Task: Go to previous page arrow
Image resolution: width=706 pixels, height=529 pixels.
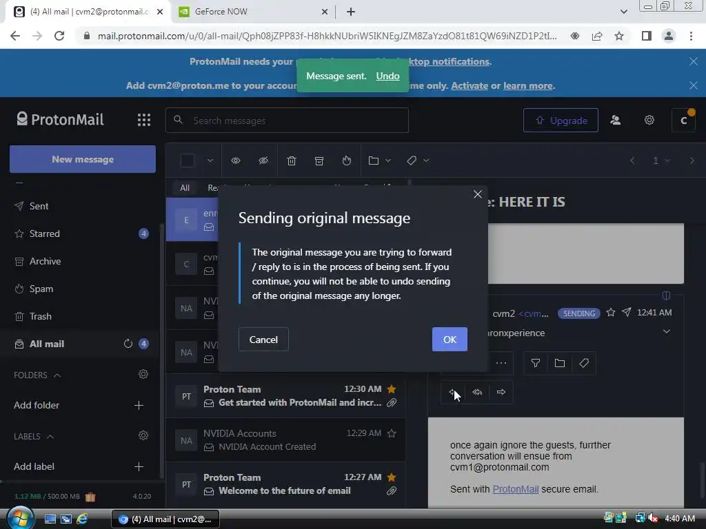Action: (632, 160)
